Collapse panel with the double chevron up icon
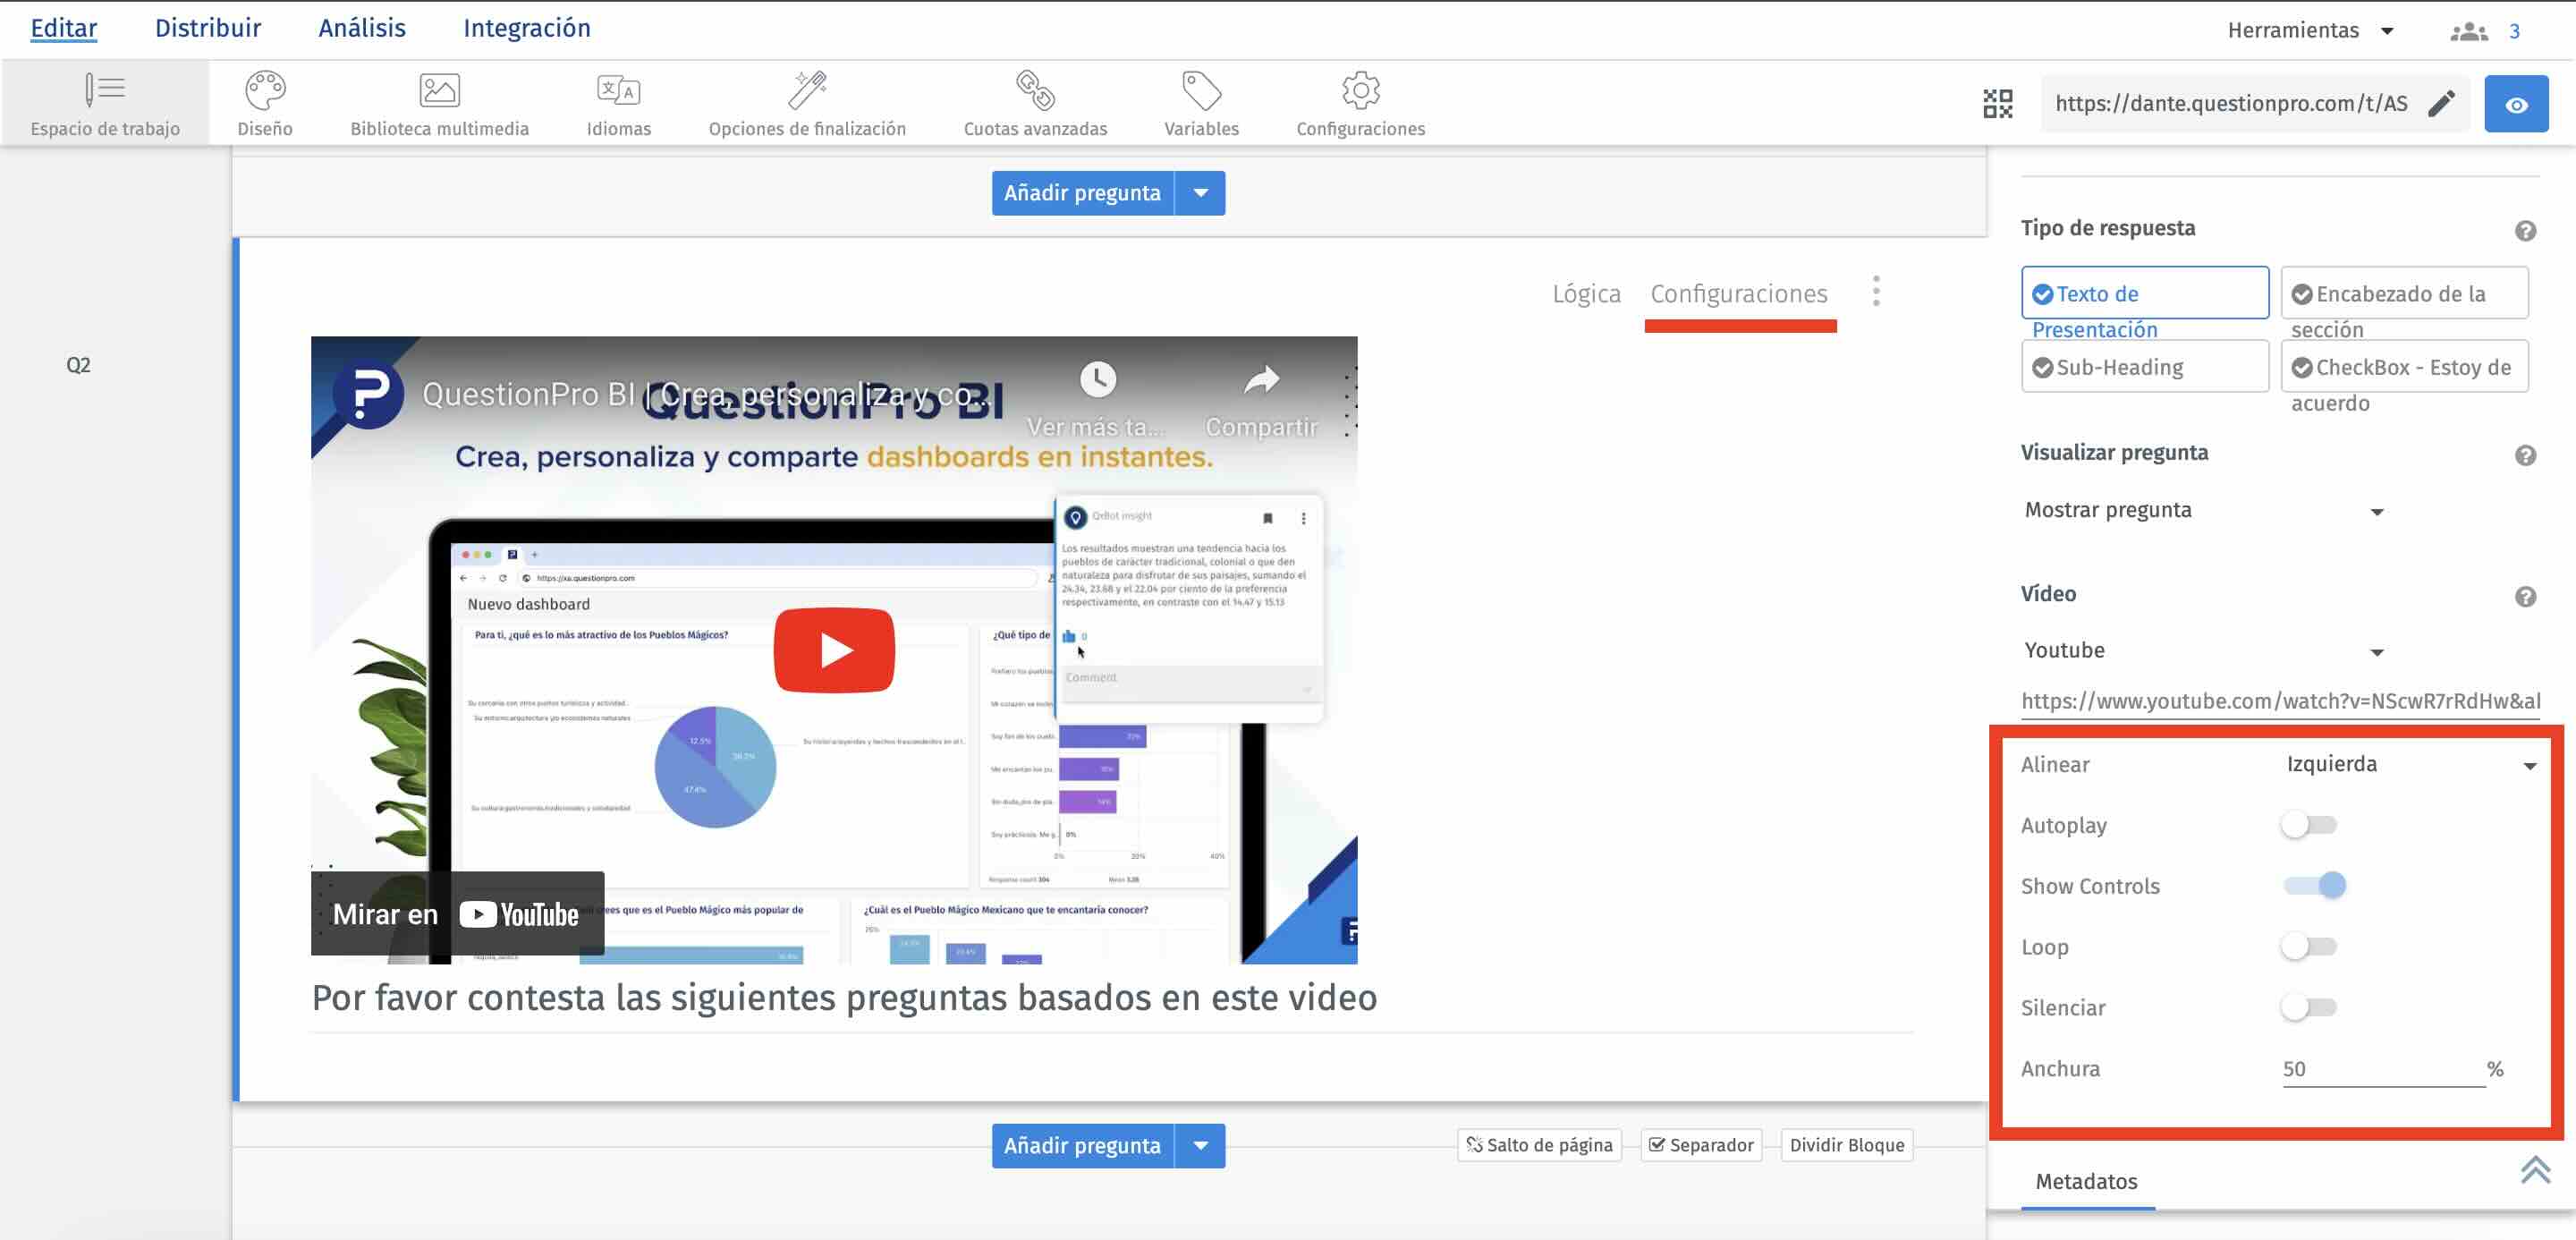The width and height of the screenshot is (2576, 1240). [x=2535, y=1169]
